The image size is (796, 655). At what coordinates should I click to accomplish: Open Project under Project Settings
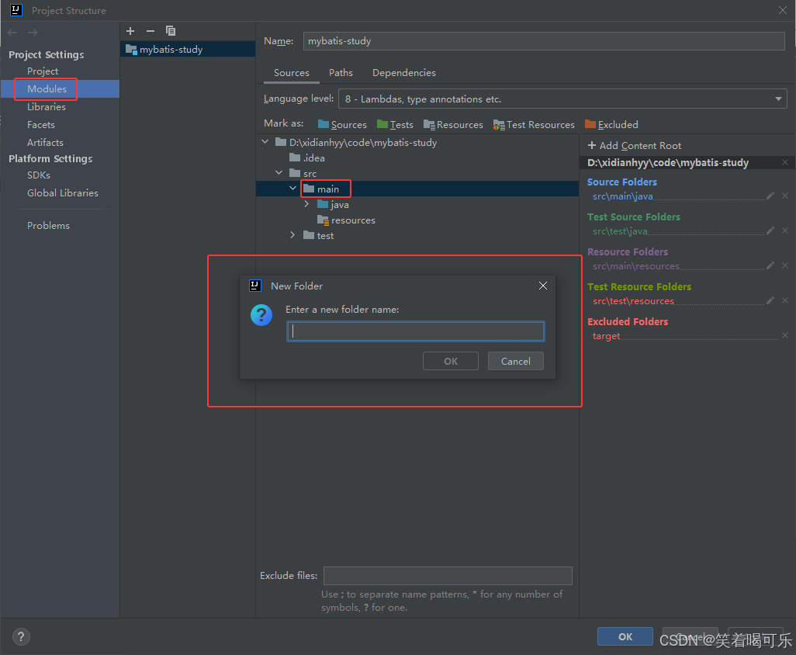pyautogui.click(x=43, y=71)
